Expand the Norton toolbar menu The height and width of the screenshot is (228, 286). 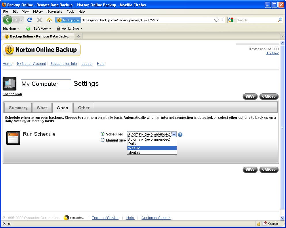point(11,29)
